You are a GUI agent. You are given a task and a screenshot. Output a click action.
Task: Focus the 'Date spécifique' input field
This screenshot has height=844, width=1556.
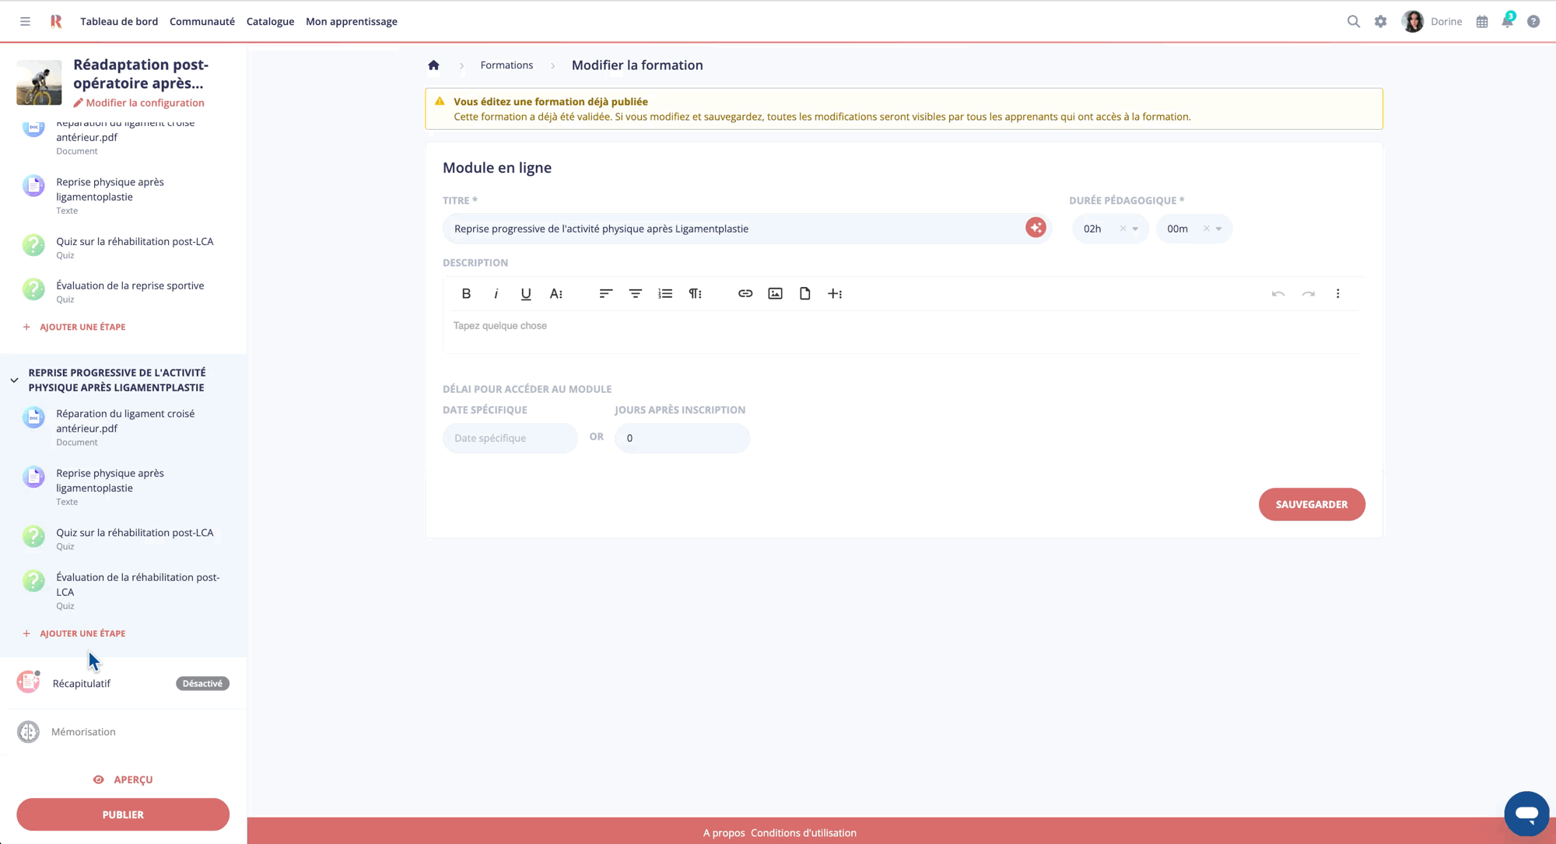pyautogui.click(x=510, y=438)
